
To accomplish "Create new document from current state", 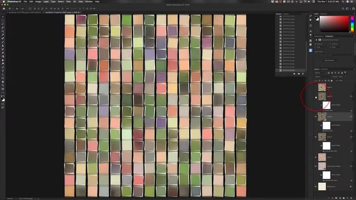I will click(294, 74).
